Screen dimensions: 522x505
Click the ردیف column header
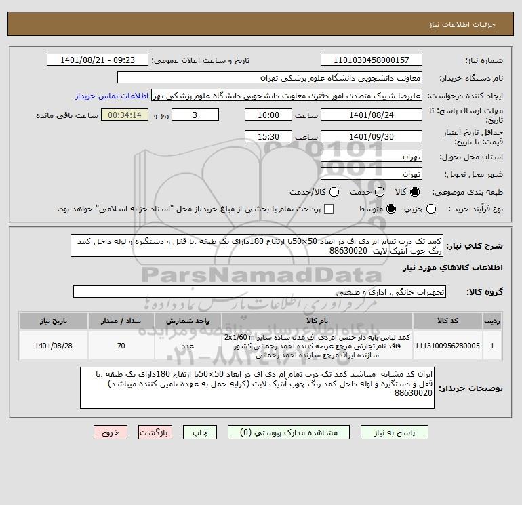[492, 321]
